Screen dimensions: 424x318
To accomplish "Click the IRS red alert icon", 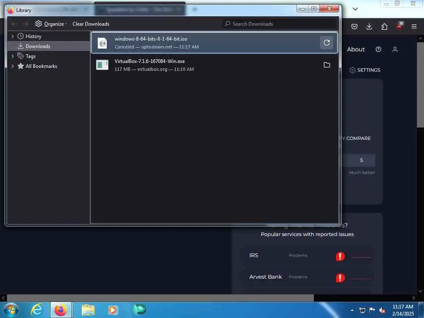I will pyautogui.click(x=340, y=256).
